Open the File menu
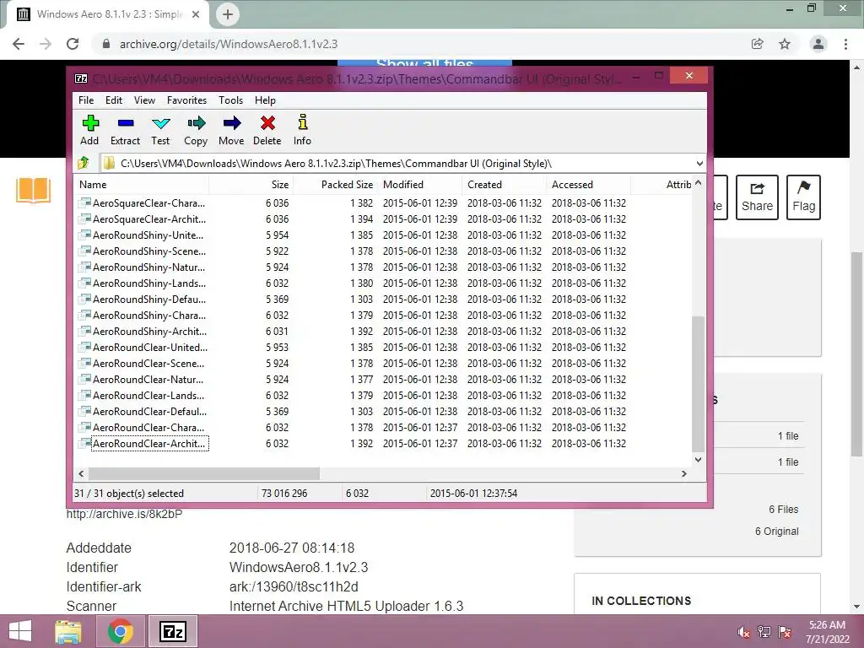Viewport: 864px width, 648px height. tap(86, 100)
